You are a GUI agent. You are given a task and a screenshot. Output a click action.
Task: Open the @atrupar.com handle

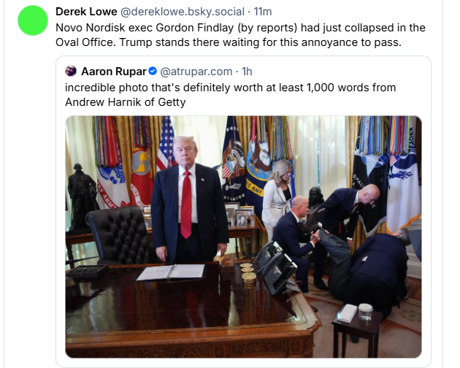pos(196,72)
